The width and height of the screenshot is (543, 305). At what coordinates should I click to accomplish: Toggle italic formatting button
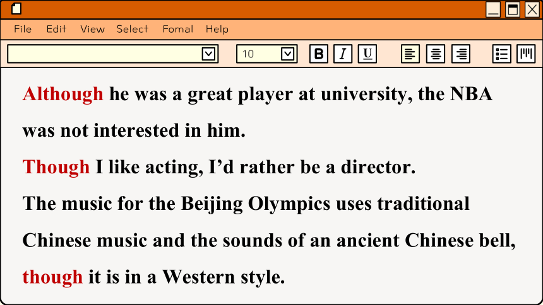click(343, 54)
